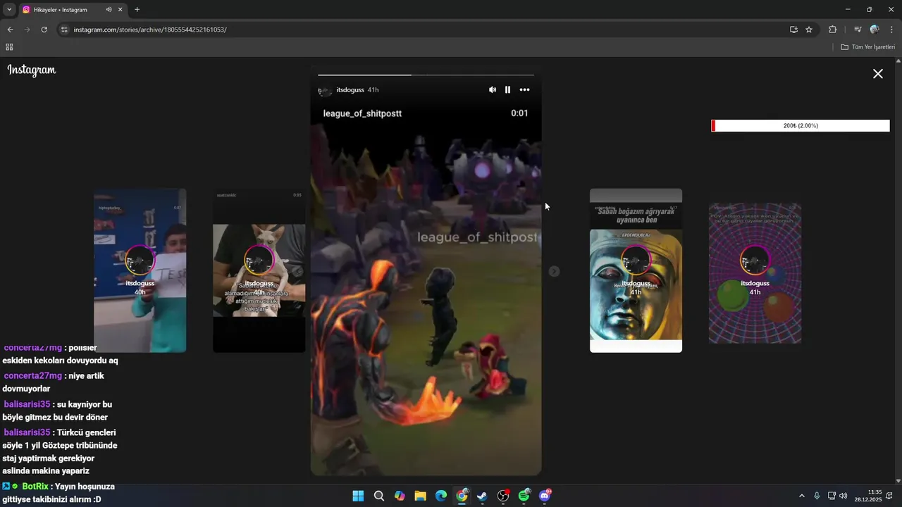Select the Hikayeler • Instagram tab
Screen dimensions: 902x507
(73, 10)
